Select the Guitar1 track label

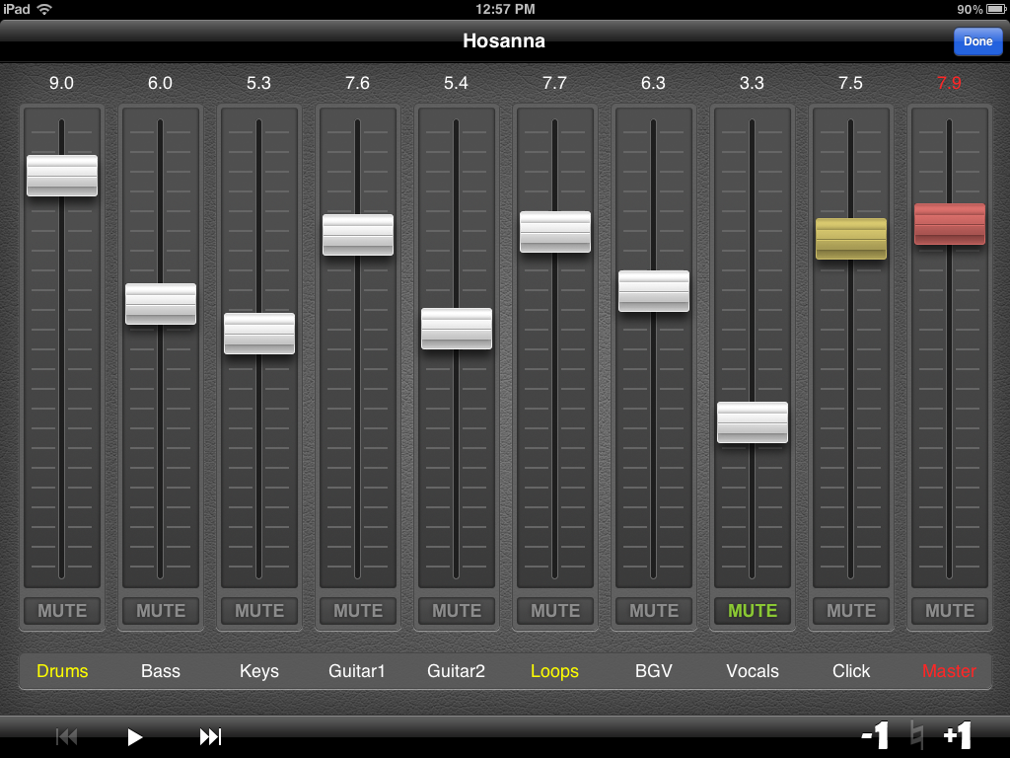click(x=357, y=671)
